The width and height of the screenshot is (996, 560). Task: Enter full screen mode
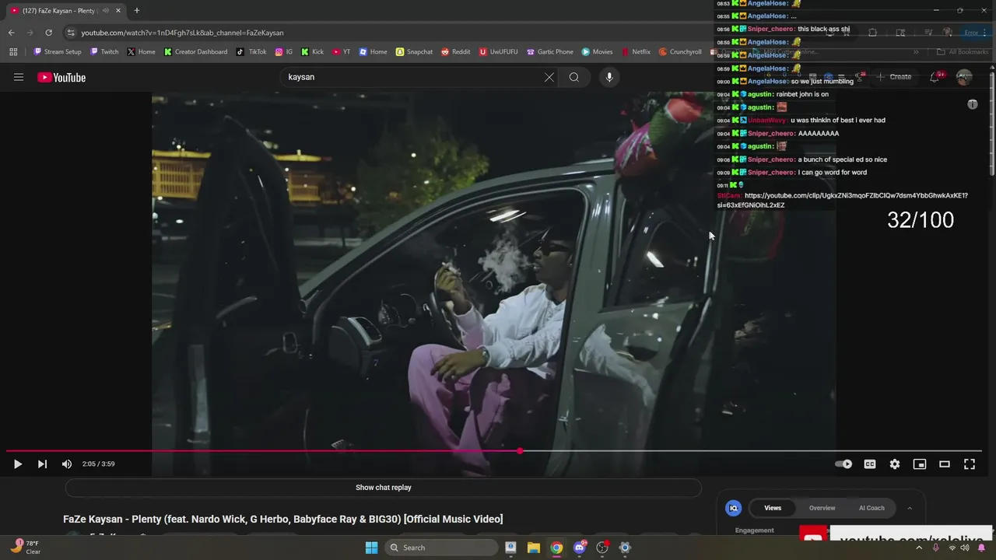coord(970,464)
